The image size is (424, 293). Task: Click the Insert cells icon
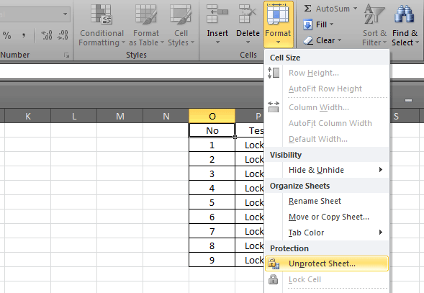pos(217,14)
